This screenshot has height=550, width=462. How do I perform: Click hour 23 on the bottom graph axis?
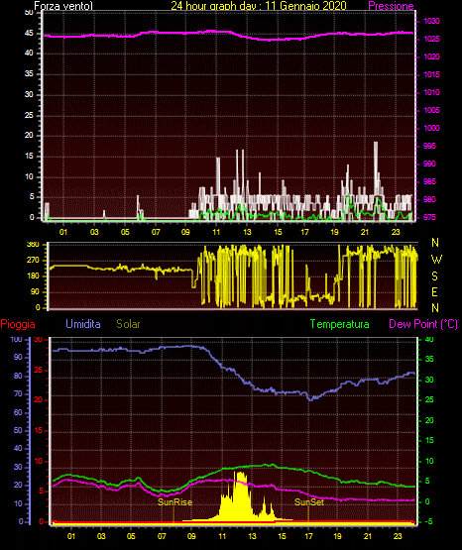tap(398, 536)
